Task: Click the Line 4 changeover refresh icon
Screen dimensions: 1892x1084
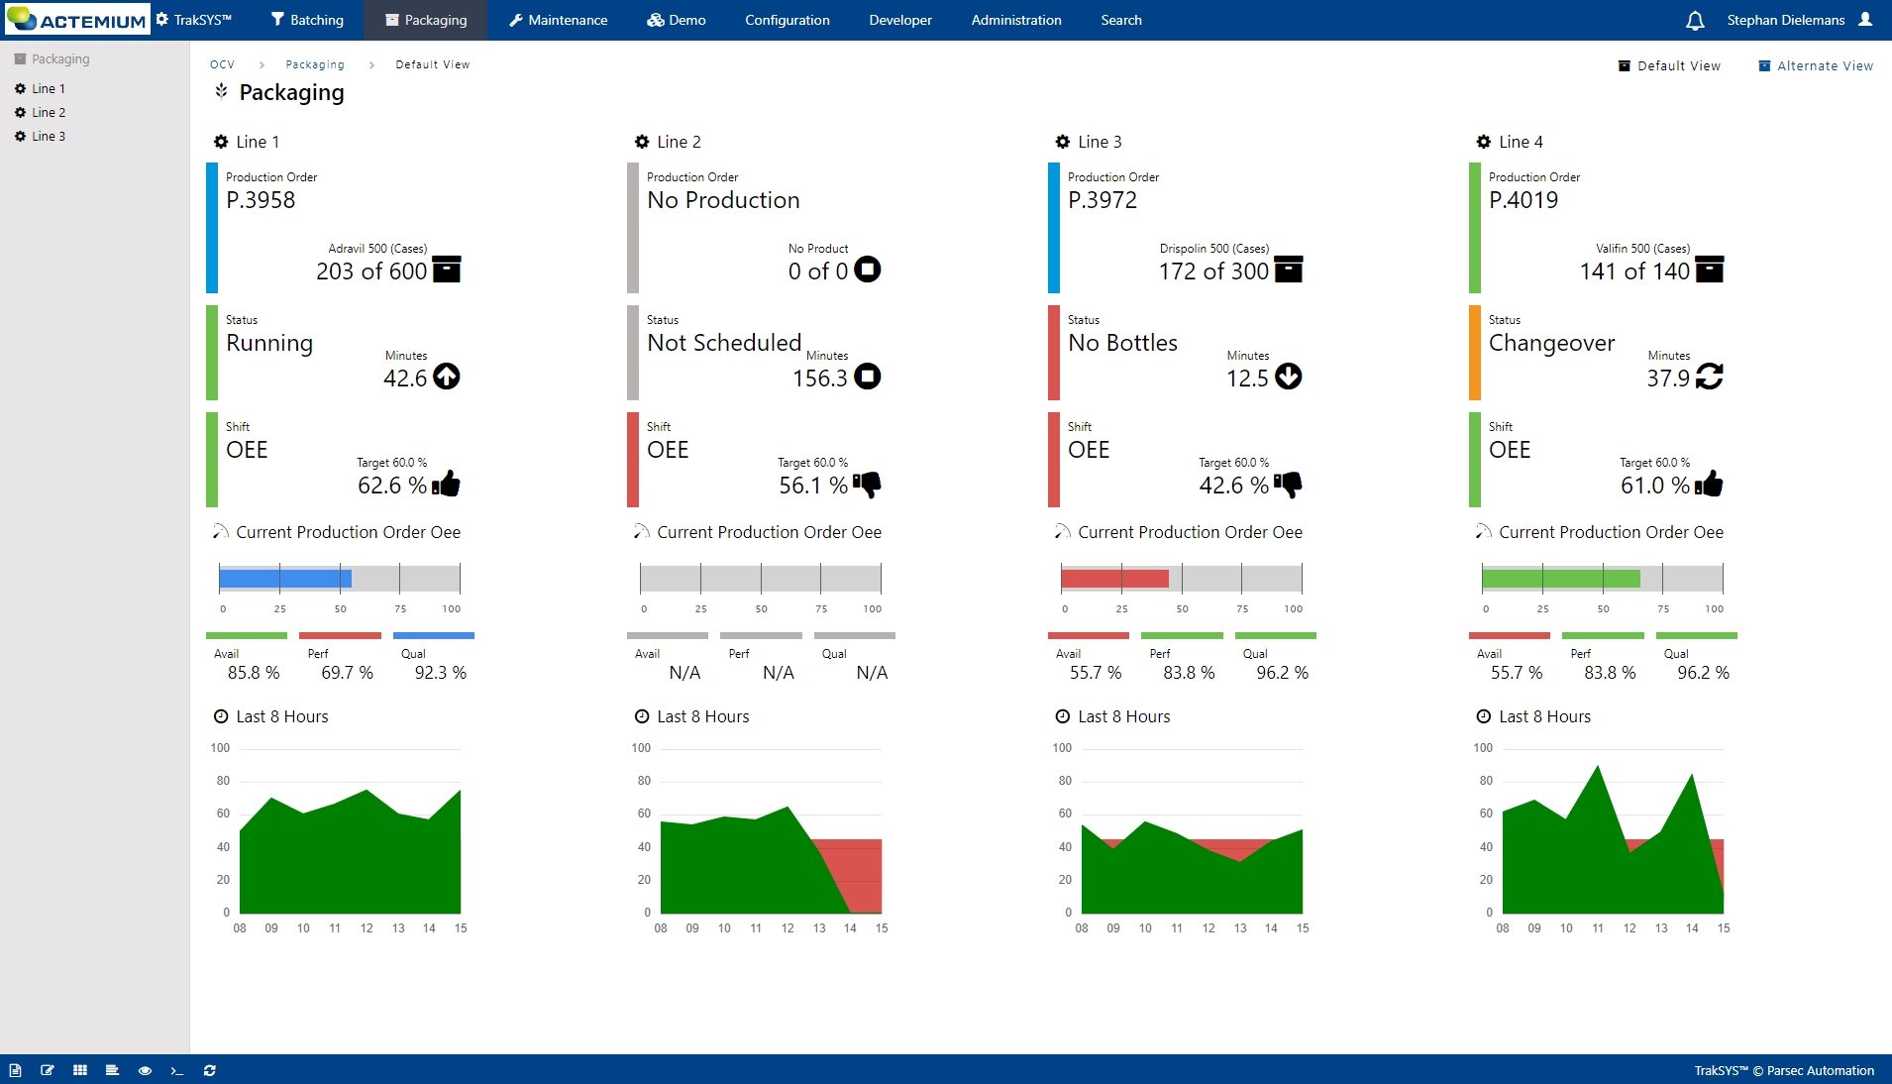Action: tap(1709, 377)
